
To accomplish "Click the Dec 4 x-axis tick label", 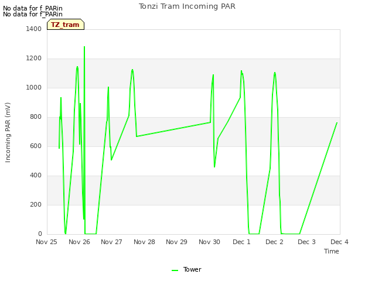I will click(339, 242).
